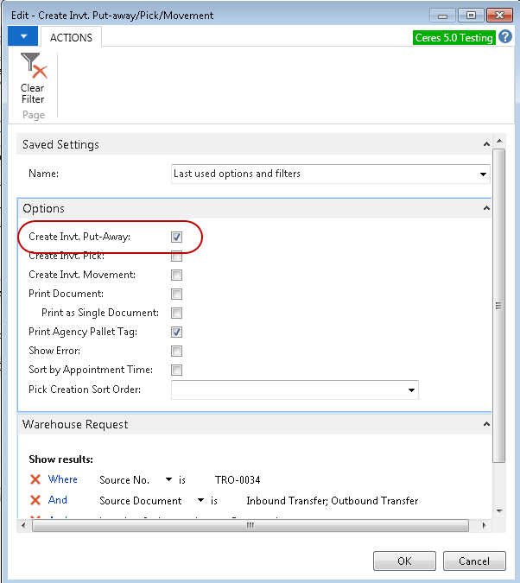Open the saved settings Name dropdown
Screen dimensions: 520x583
point(483,174)
